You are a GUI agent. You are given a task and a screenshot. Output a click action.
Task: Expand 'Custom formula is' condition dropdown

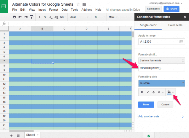[x=162, y=61]
